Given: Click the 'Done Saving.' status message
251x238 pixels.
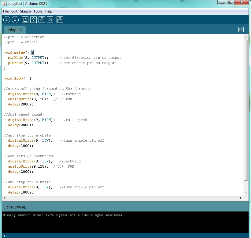Looking at the screenshot, I should click(x=15, y=207).
